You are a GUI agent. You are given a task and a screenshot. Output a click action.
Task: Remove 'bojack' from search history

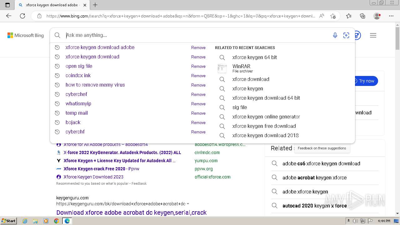(x=198, y=122)
